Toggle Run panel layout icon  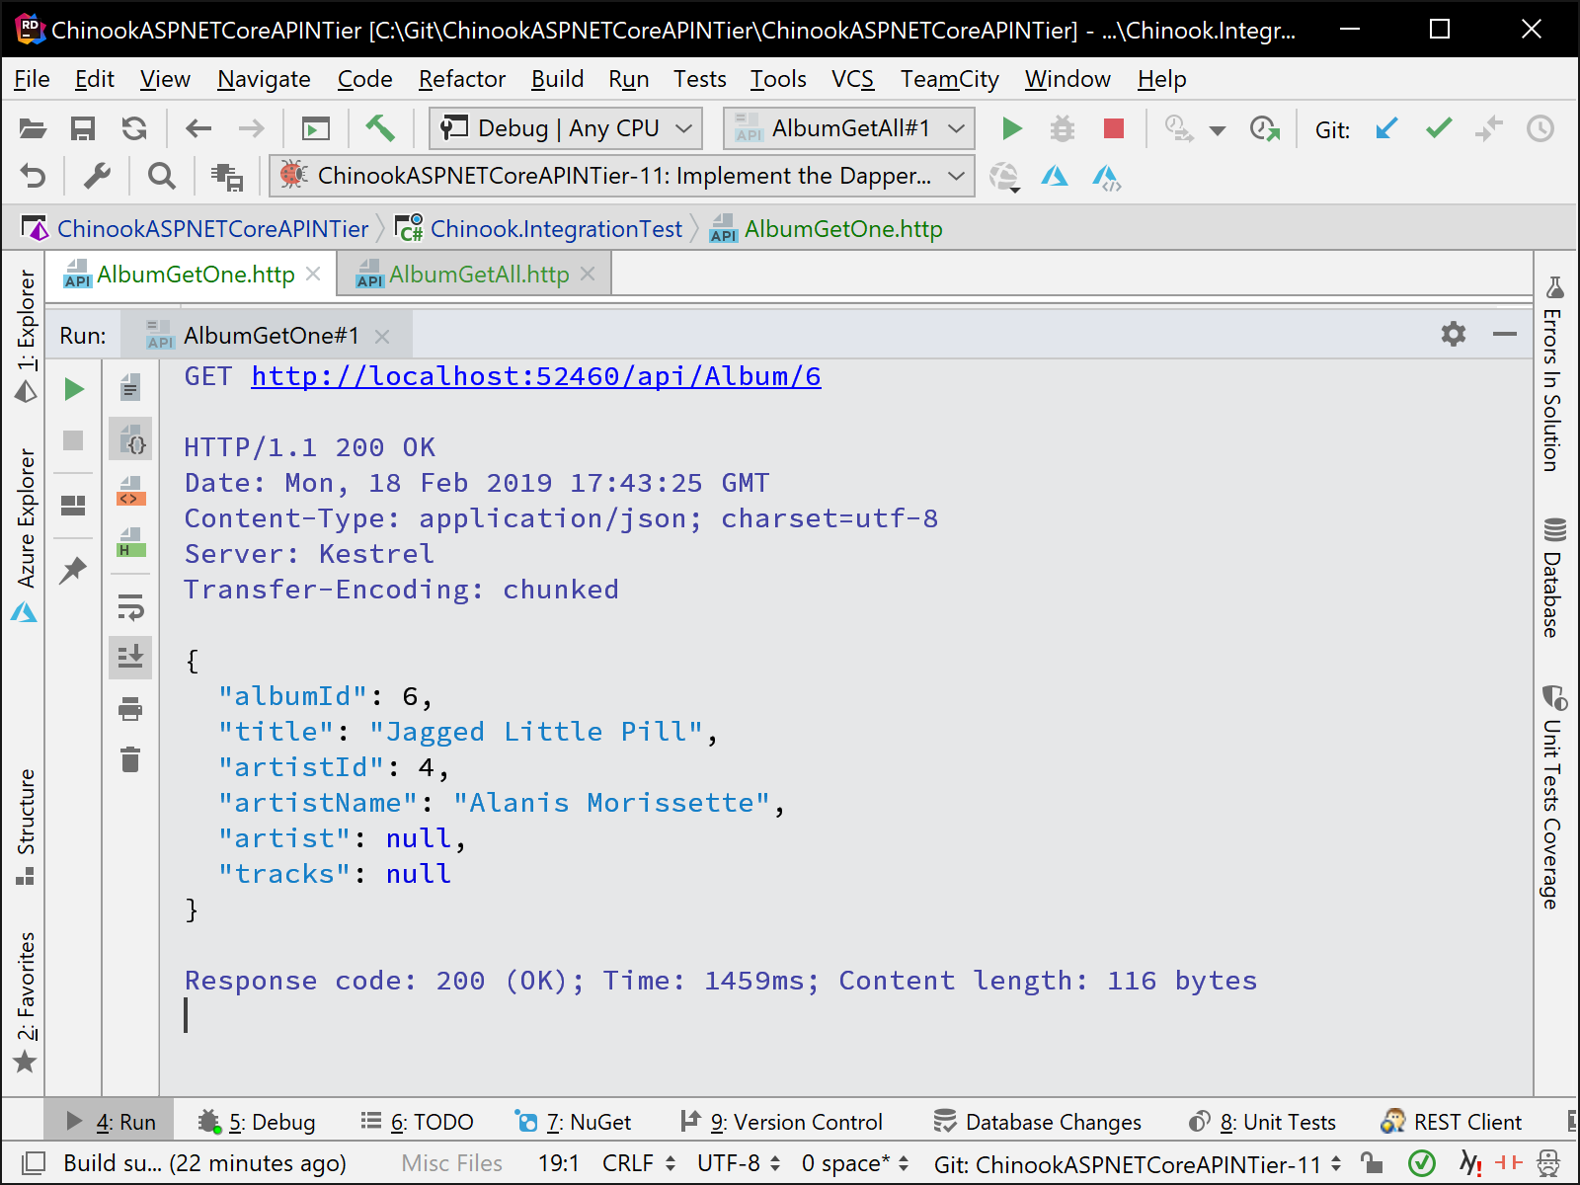[x=73, y=506]
